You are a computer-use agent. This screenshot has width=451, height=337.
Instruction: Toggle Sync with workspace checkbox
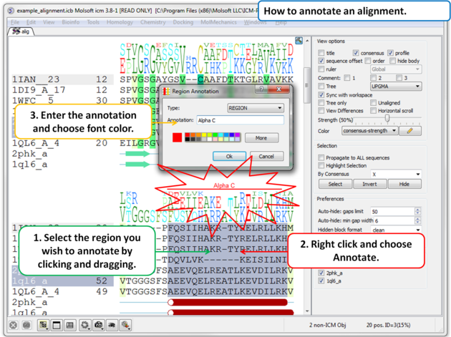(321, 94)
